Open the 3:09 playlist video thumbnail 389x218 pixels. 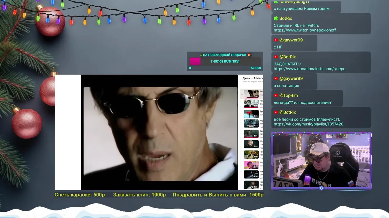[x=251, y=144]
